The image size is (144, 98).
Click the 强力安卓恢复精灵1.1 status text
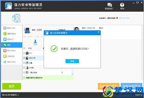(10, 95)
